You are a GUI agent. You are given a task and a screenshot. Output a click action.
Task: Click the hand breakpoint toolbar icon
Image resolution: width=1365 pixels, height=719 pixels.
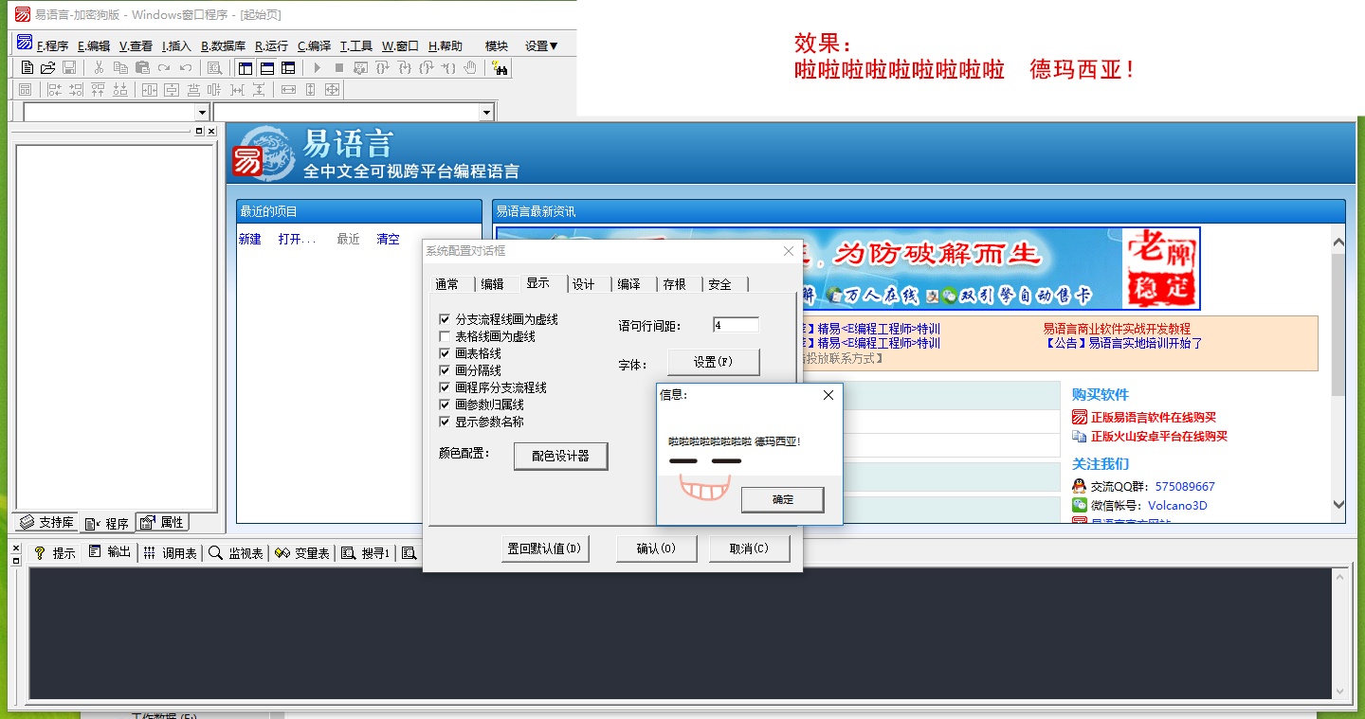click(470, 68)
